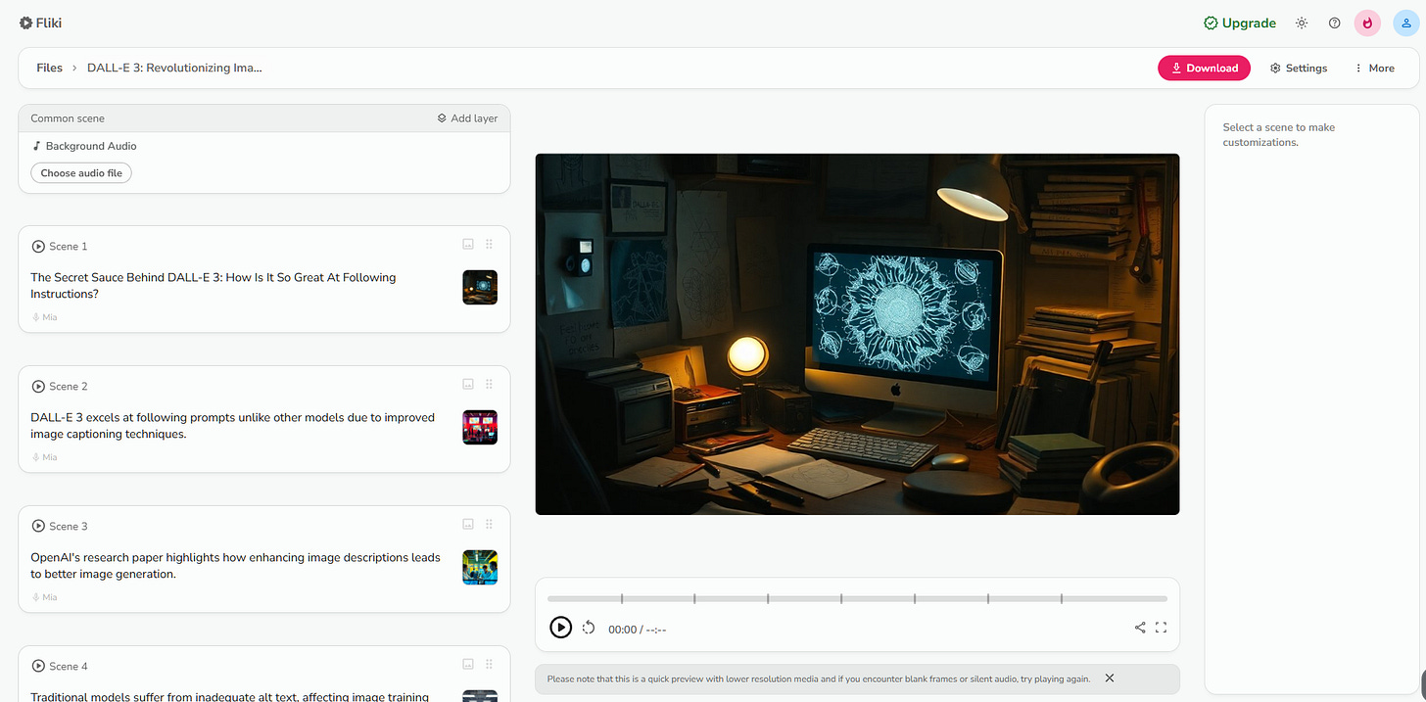Go to Files in breadcrumb
This screenshot has width=1426, height=702.
[x=49, y=68]
